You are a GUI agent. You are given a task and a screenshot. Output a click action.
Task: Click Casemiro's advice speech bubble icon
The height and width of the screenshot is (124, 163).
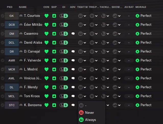(x=73, y=34)
